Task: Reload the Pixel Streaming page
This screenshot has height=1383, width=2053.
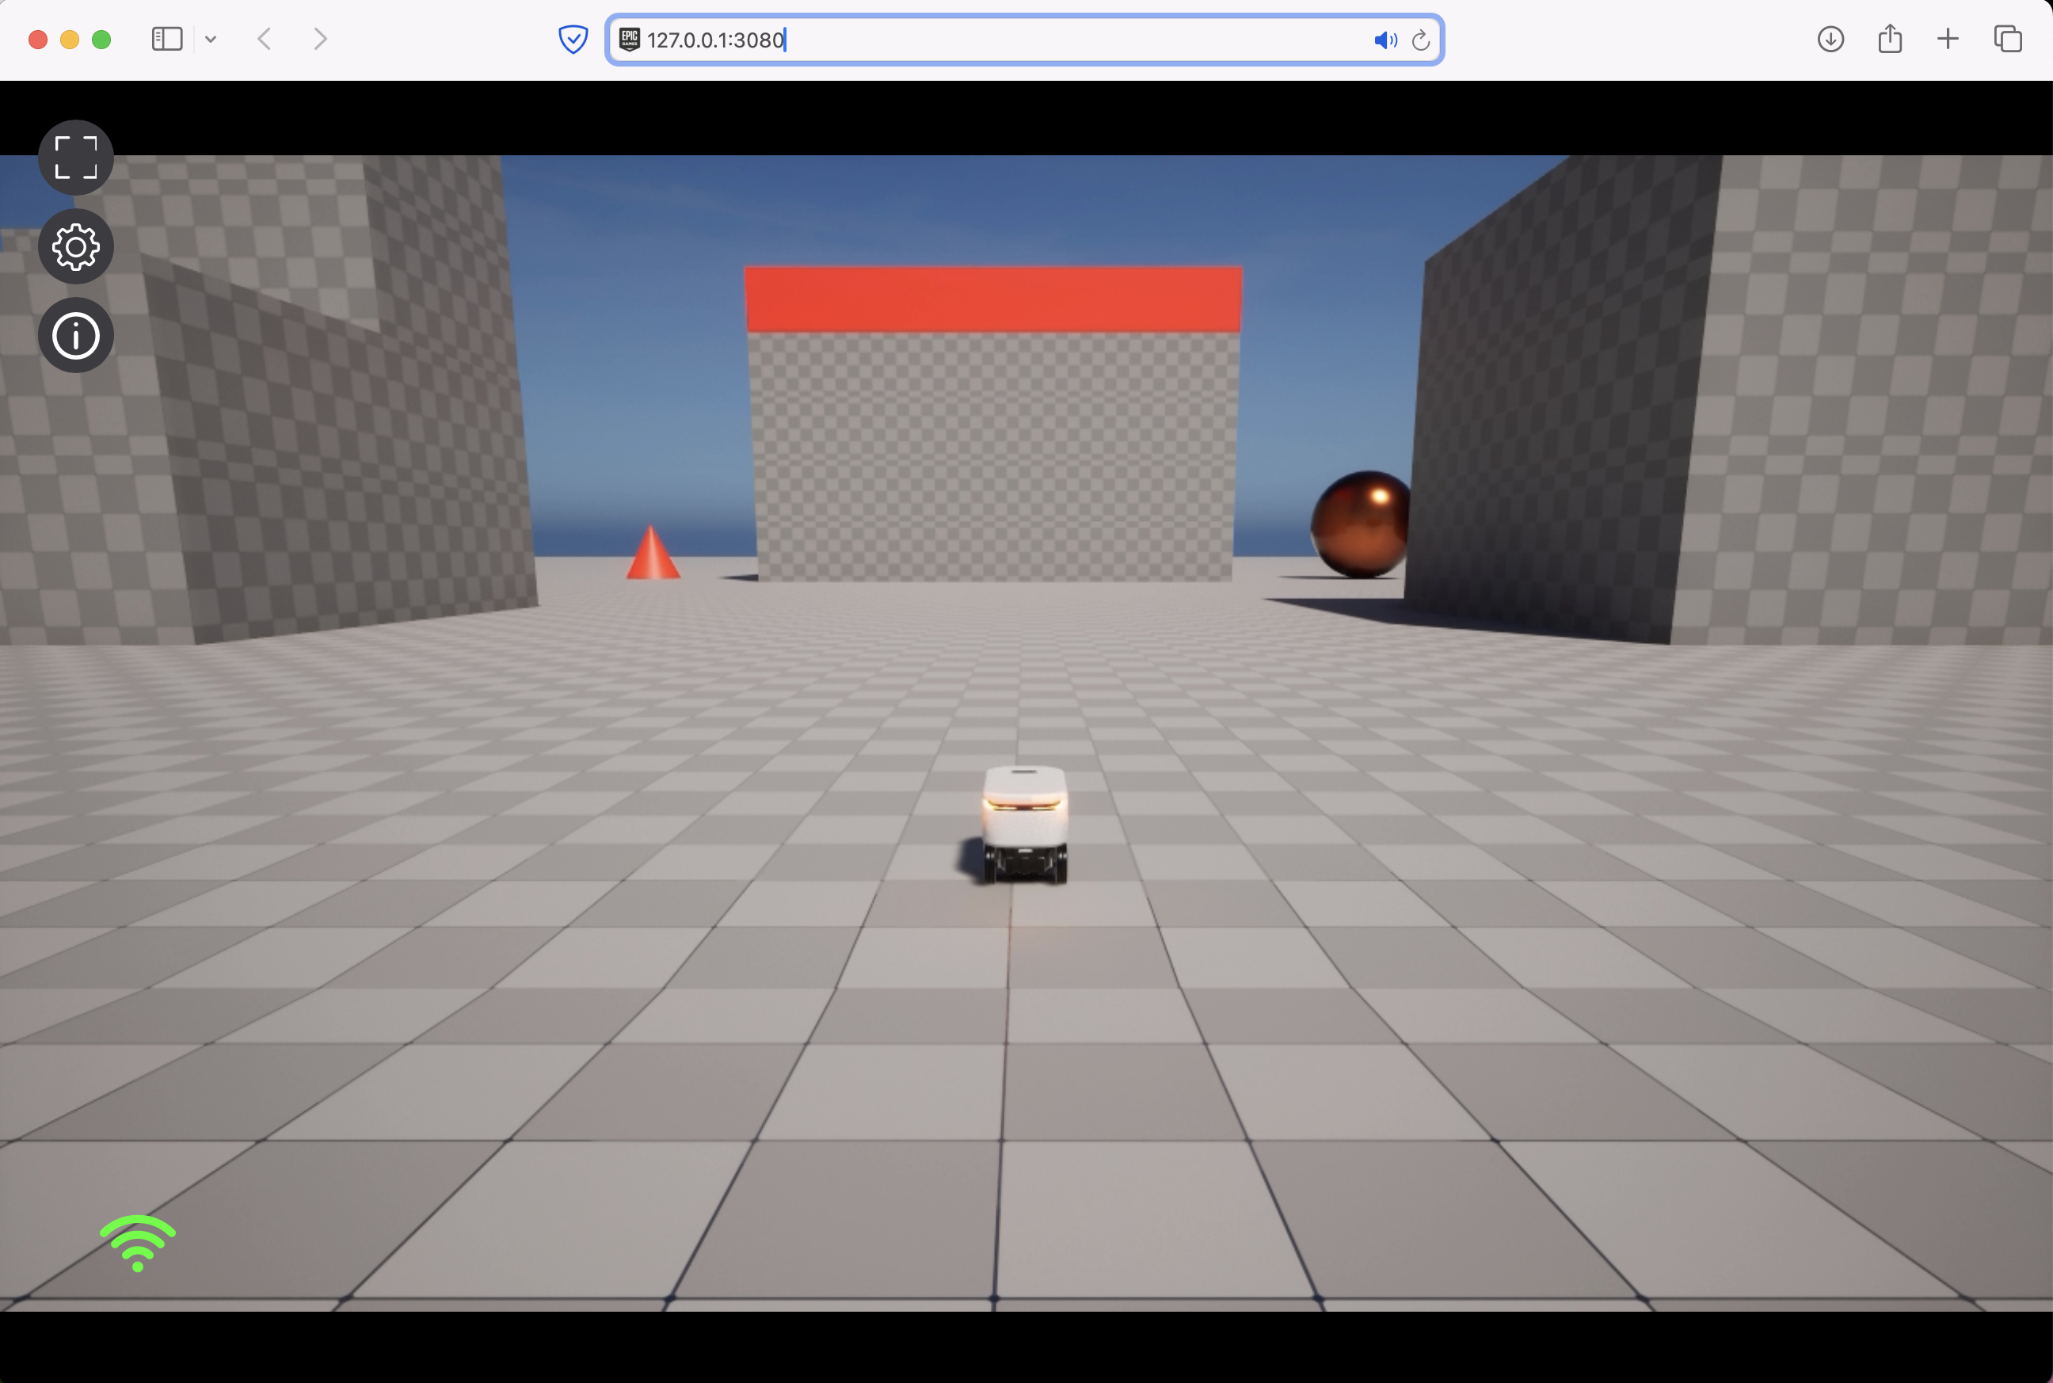Action: pos(1421,40)
